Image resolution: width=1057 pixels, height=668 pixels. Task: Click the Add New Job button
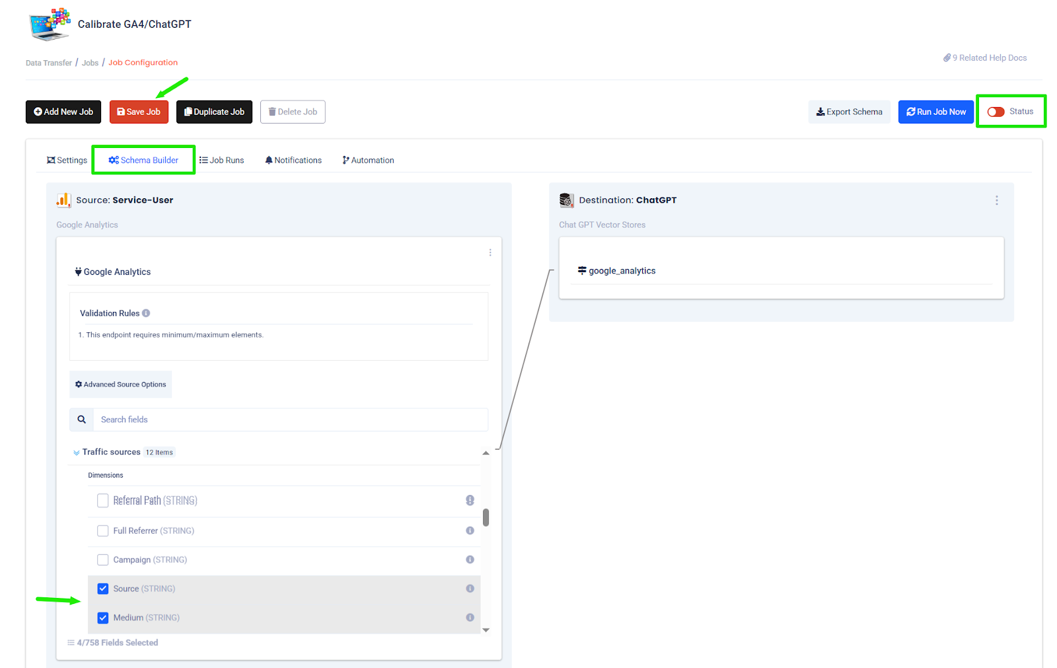pyautogui.click(x=63, y=112)
